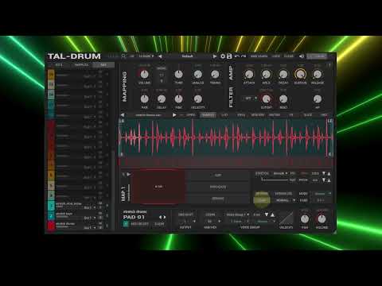This screenshot has height=286, width=382.
Task: Click the amp HOLD knob
Action: [x=266, y=75]
